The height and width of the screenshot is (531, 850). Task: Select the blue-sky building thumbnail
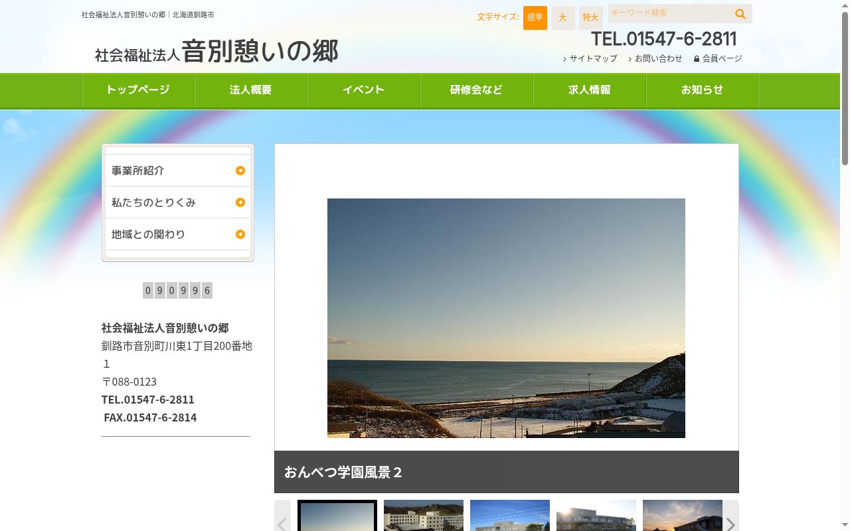coord(510,516)
